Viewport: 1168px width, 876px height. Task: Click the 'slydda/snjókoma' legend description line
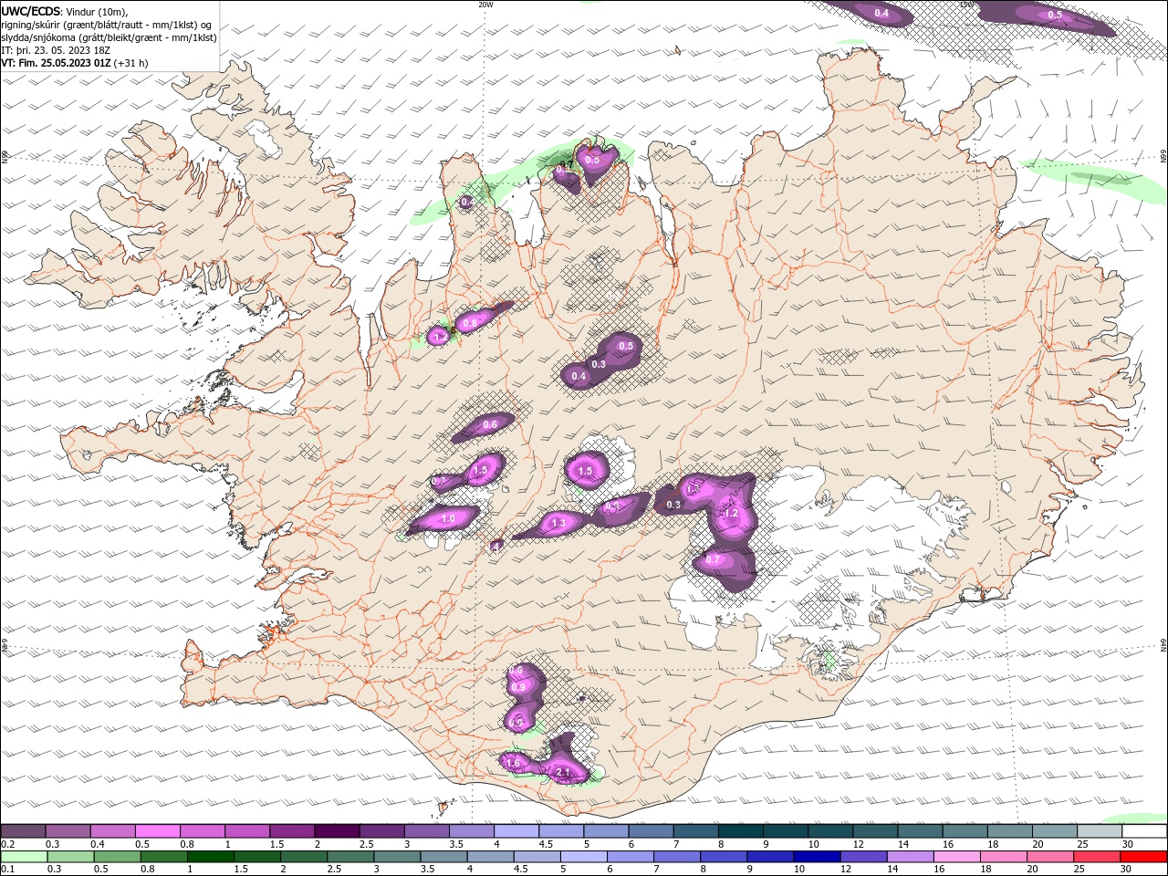pyautogui.click(x=109, y=37)
